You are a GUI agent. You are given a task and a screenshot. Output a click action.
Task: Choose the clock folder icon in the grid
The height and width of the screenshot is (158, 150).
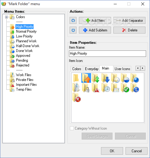[x=106, y=88]
